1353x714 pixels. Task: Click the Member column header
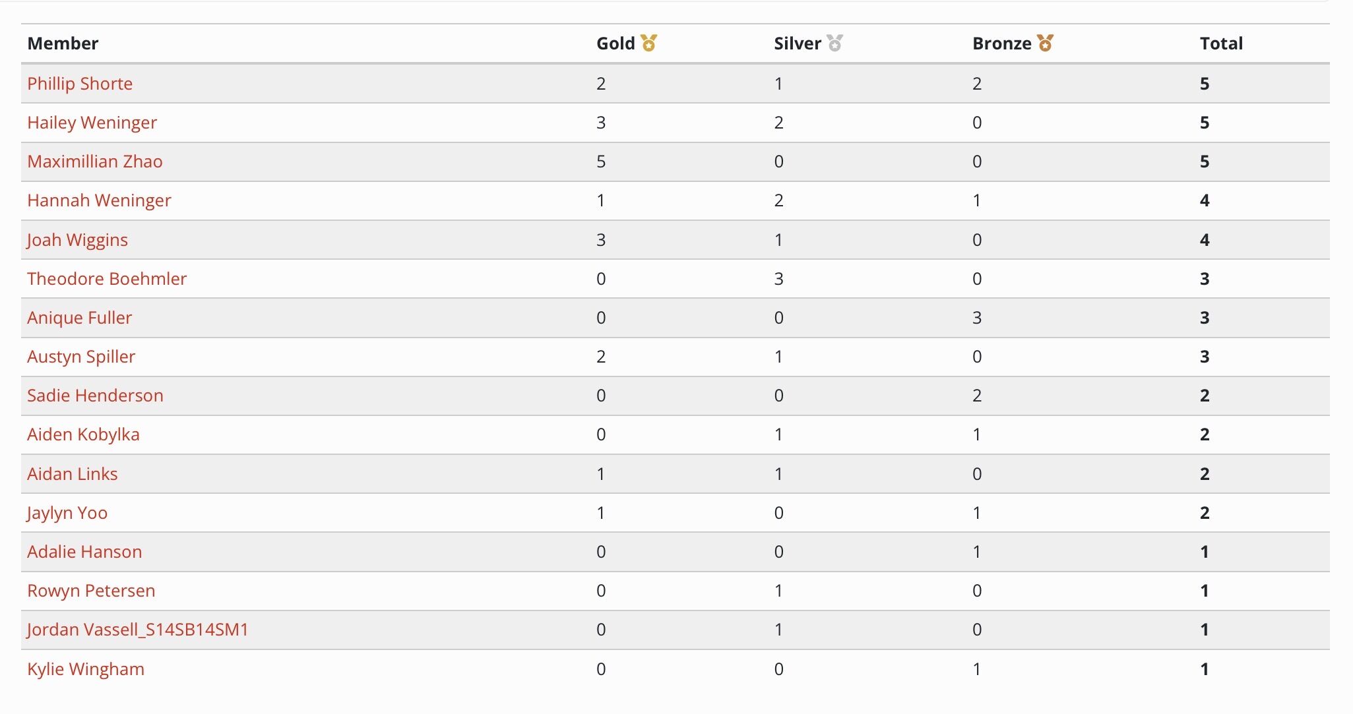pos(63,44)
